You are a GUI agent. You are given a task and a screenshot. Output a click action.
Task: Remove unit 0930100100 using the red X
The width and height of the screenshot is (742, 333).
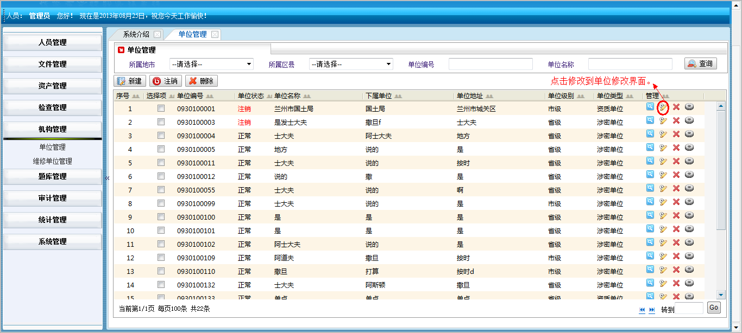click(676, 216)
